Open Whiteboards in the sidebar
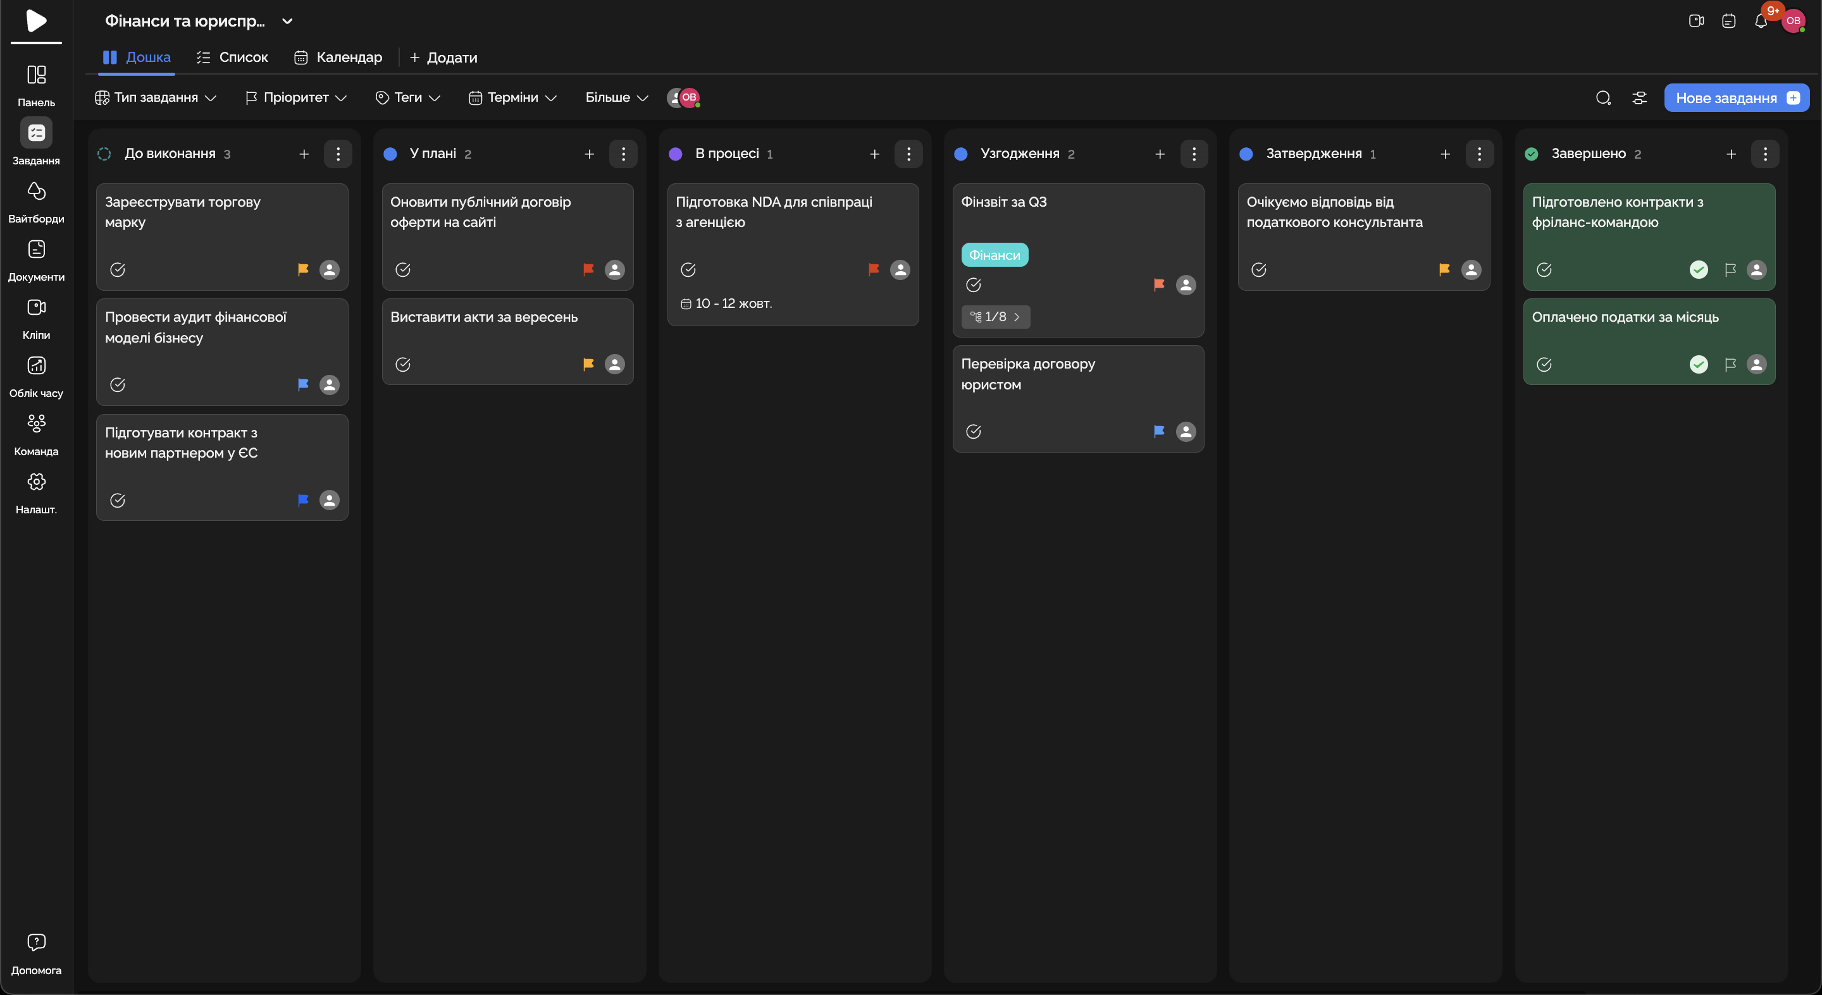Screen dimensions: 1822x995 [x=36, y=192]
